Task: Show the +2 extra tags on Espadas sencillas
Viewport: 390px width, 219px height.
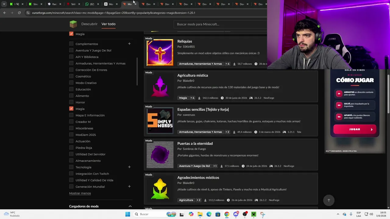Action: click(x=227, y=132)
